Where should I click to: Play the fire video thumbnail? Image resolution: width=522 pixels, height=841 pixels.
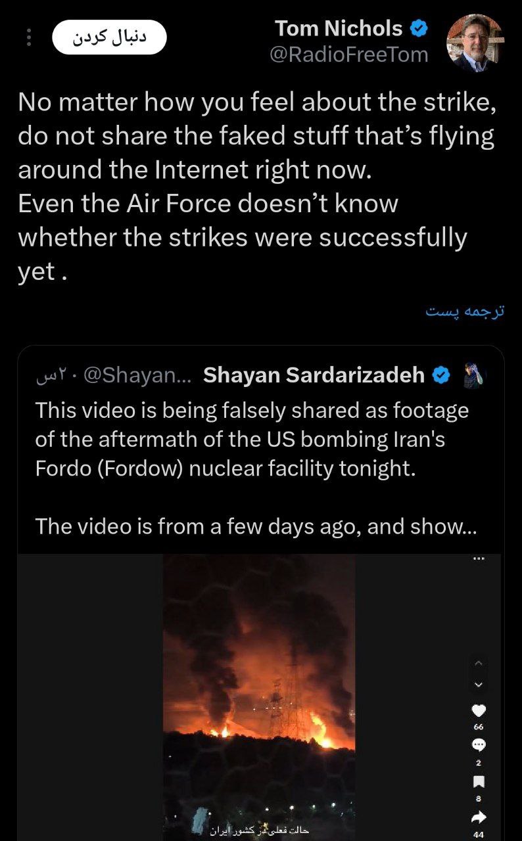pos(259,690)
